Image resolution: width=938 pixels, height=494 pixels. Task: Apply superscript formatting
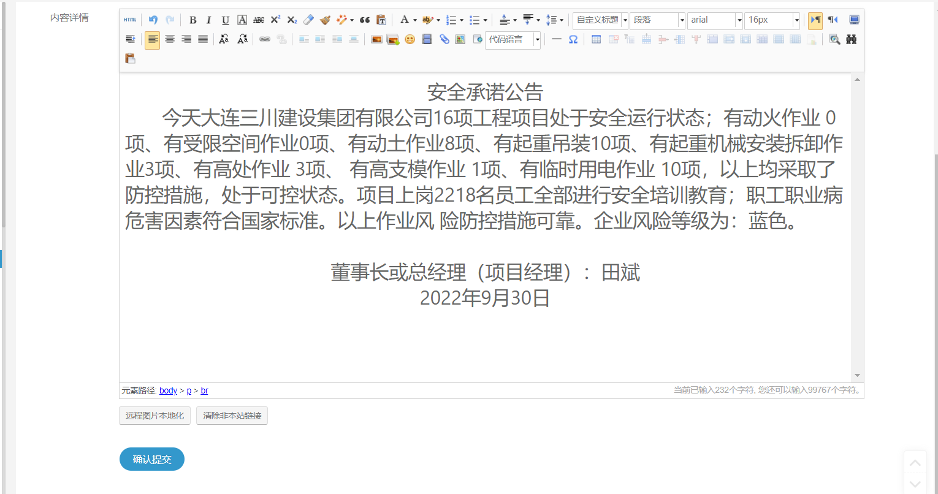click(275, 20)
